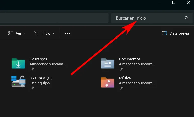The image size is (194, 117).
Task: Click the Ver list layout icon
Action: point(11,33)
